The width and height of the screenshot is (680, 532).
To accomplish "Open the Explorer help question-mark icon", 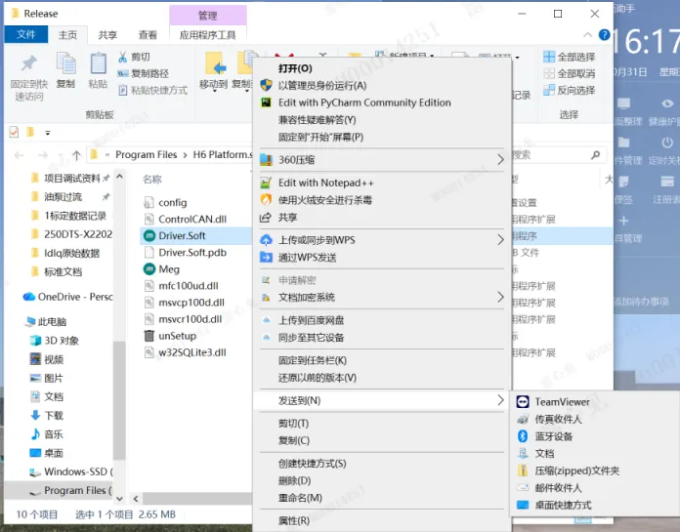I will [x=604, y=35].
